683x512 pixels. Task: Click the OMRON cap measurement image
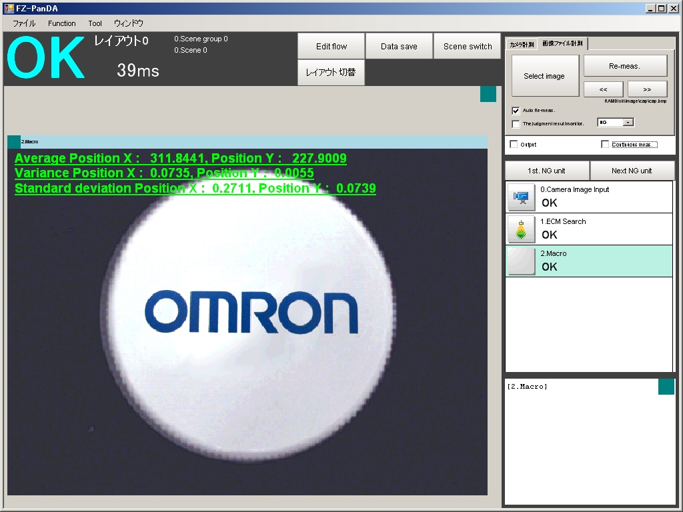[247, 322]
